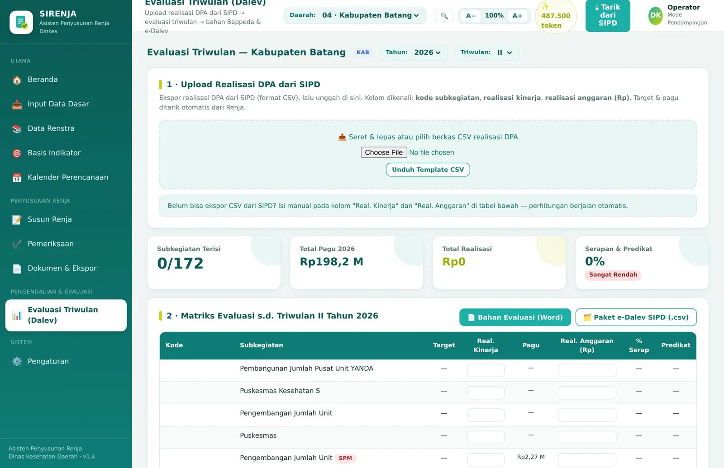Viewport: 724px width, 468px height.
Task: Click the Data Renstra books icon
Action: pos(17,129)
